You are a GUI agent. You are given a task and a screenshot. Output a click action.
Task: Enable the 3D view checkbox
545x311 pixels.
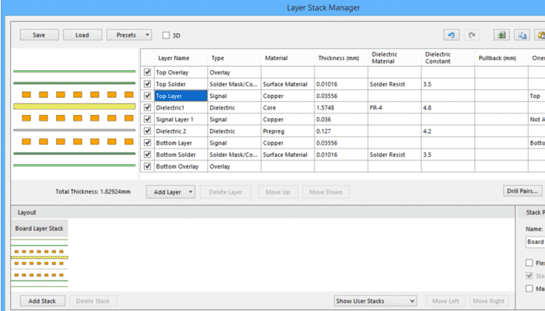point(166,35)
